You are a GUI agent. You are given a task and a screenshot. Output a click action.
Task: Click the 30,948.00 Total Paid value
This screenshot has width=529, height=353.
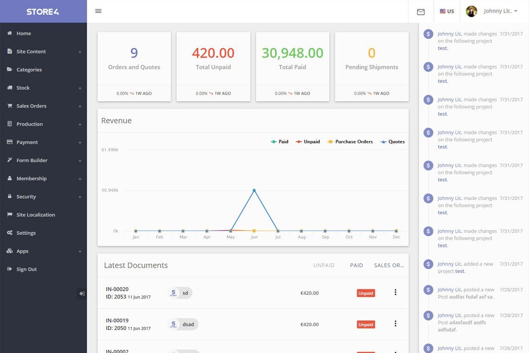(x=292, y=53)
